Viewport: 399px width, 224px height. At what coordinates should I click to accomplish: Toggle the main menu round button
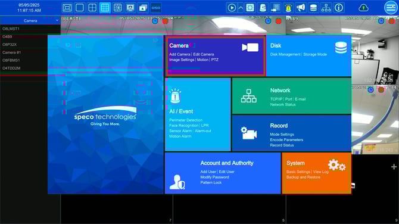(391, 8)
